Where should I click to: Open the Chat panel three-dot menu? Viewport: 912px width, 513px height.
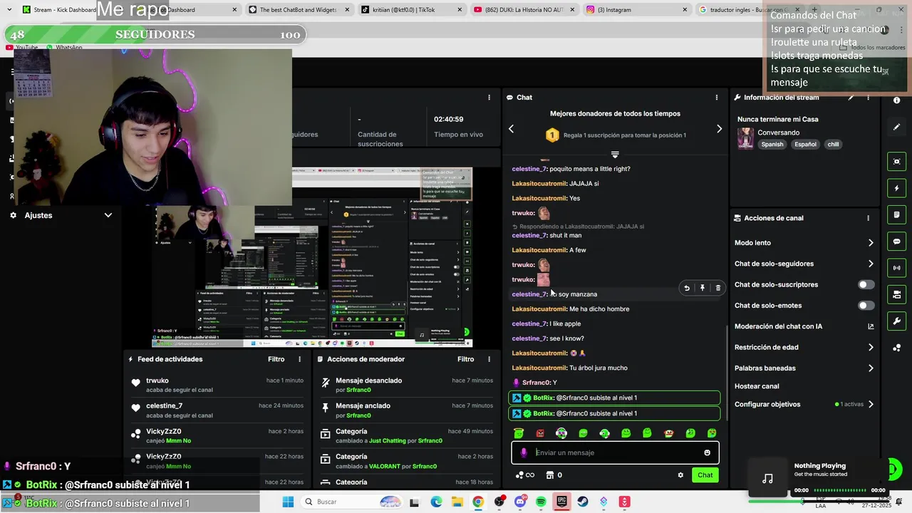717,98
